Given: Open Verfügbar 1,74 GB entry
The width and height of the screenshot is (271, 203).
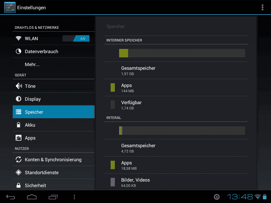Looking at the screenshot, I should click(x=176, y=105).
